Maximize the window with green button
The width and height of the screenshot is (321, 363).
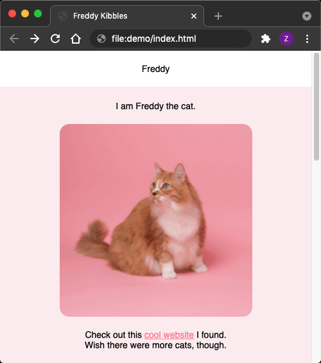38,13
